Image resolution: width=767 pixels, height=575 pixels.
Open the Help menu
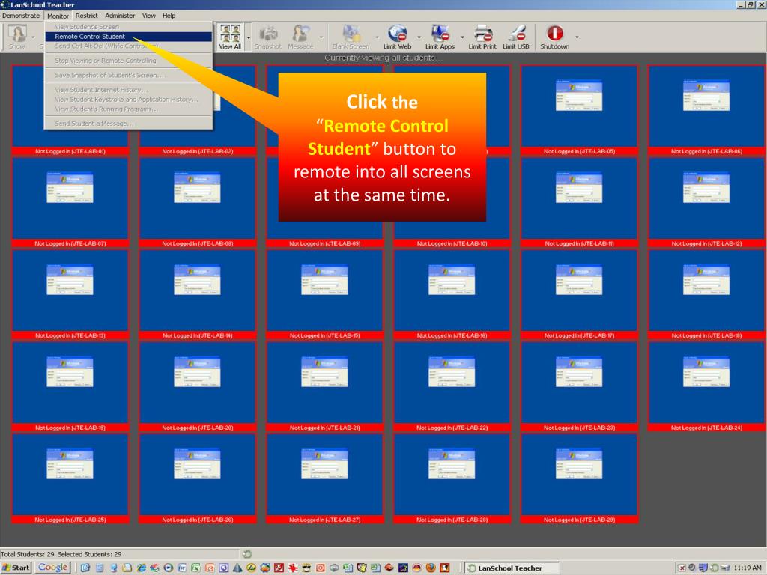click(169, 16)
